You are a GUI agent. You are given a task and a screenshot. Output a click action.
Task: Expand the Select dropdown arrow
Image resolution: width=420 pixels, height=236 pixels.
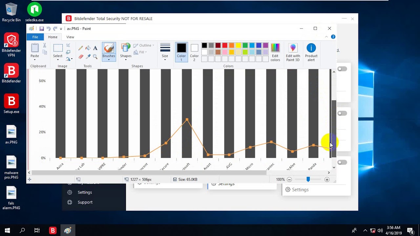click(58, 60)
